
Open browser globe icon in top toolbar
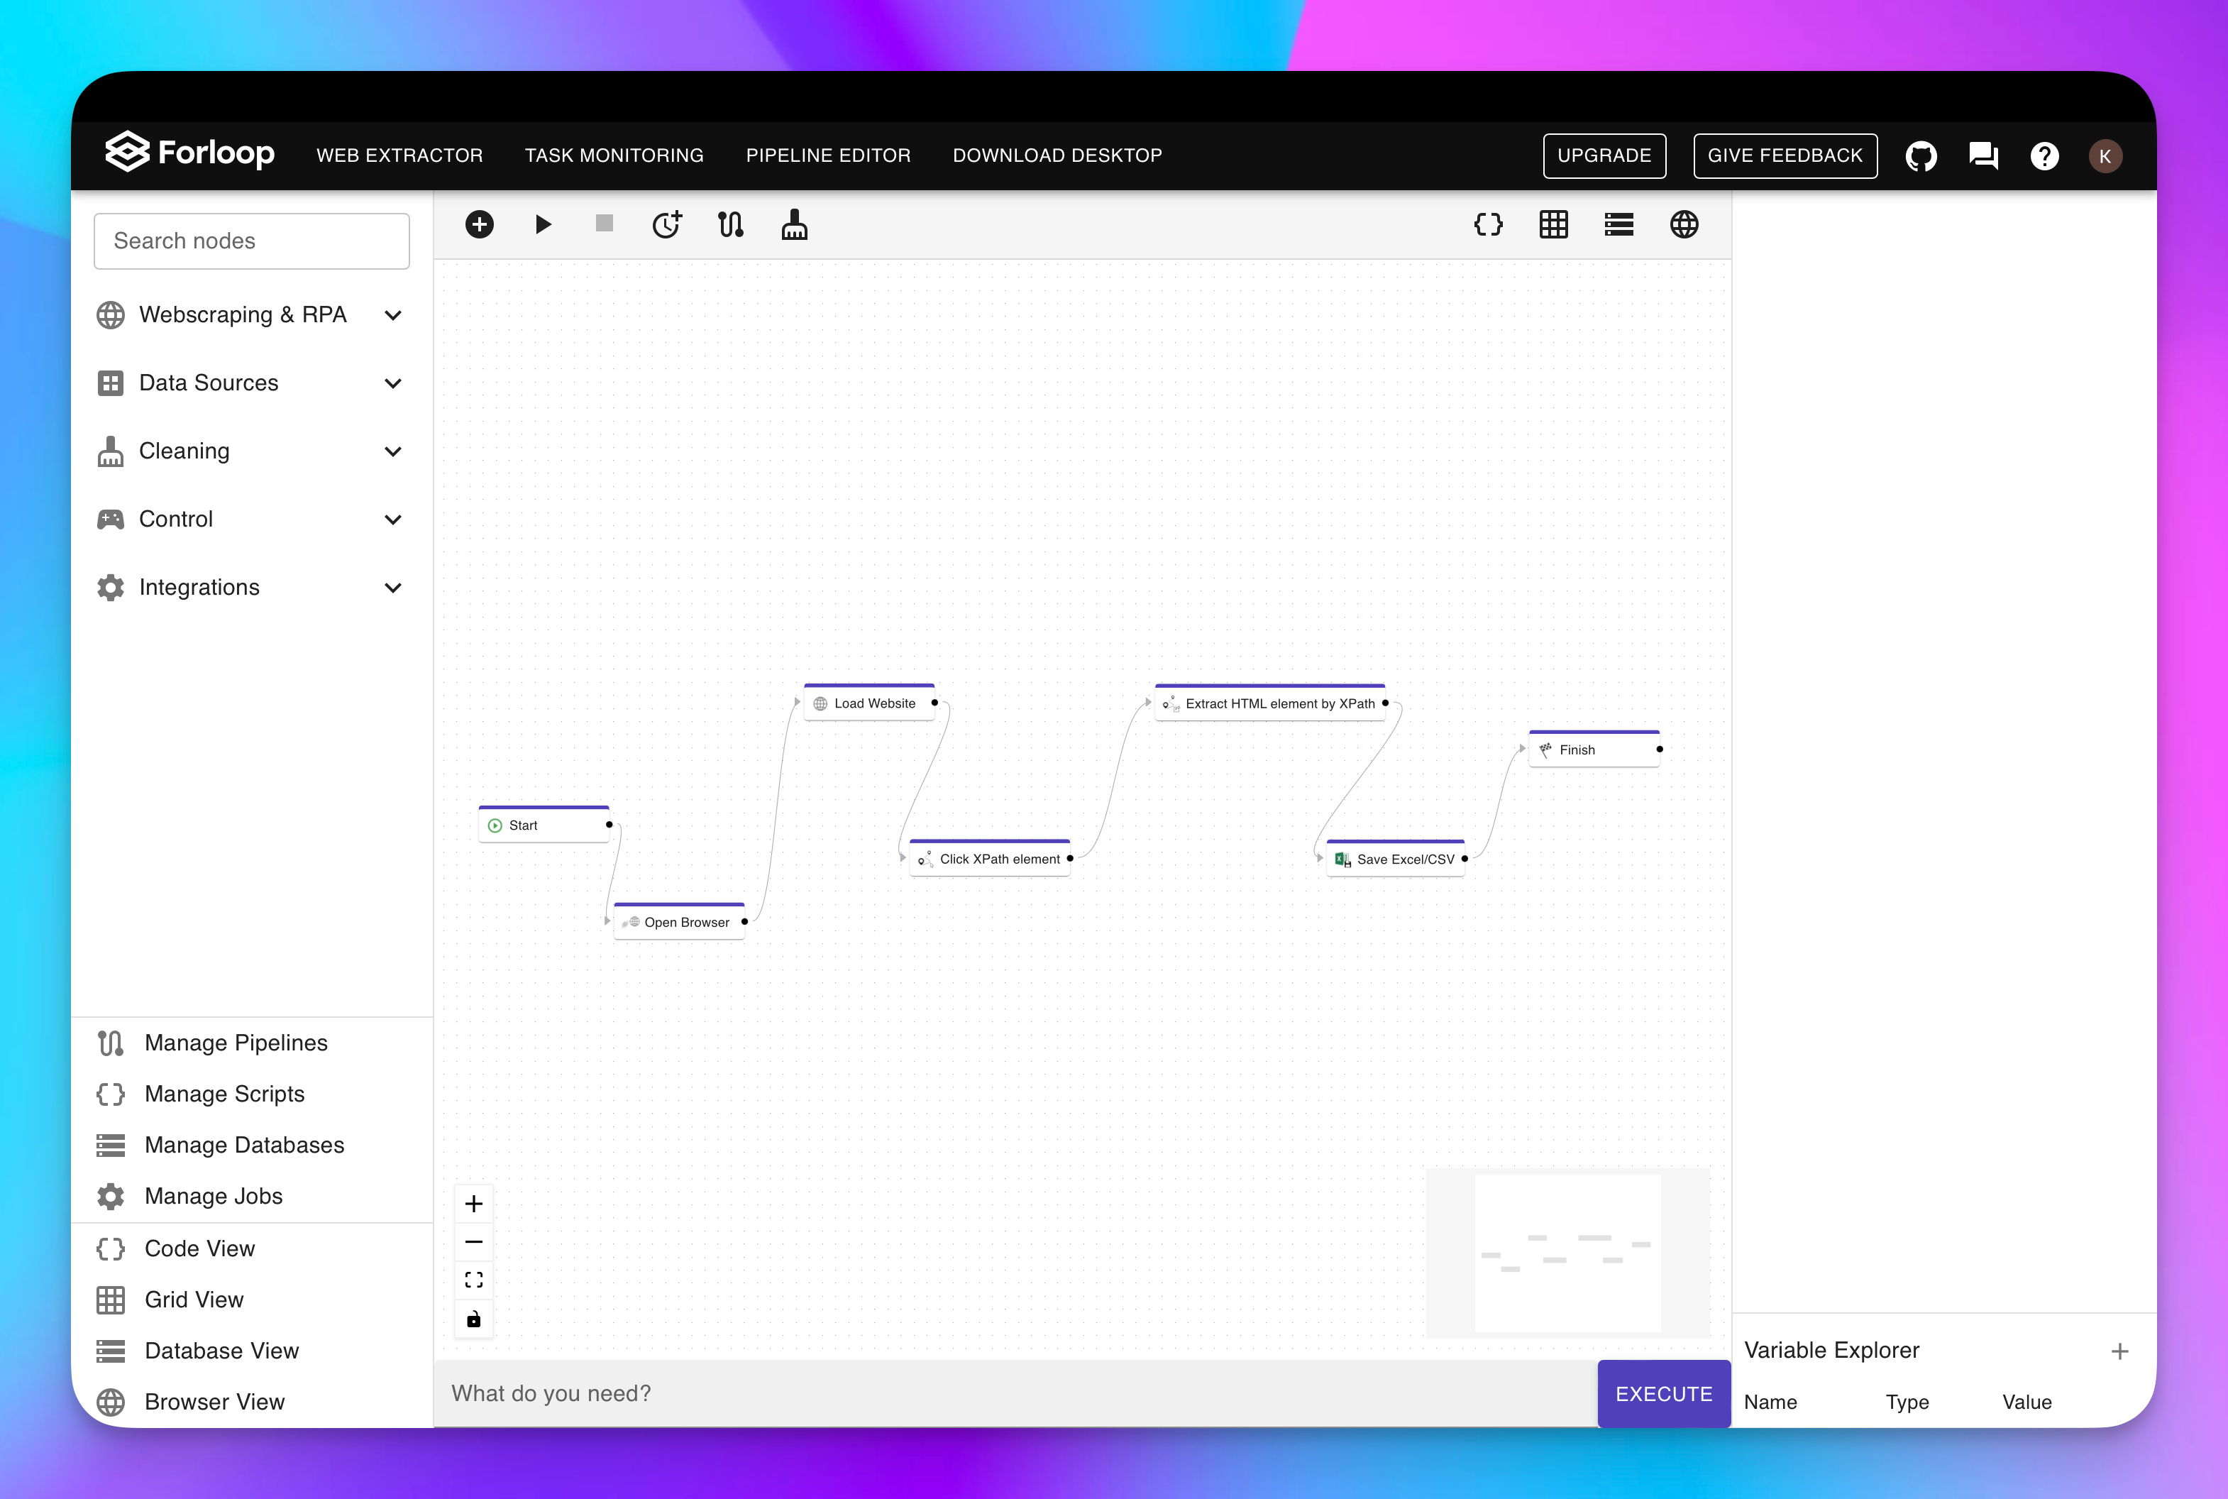(x=1683, y=225)
